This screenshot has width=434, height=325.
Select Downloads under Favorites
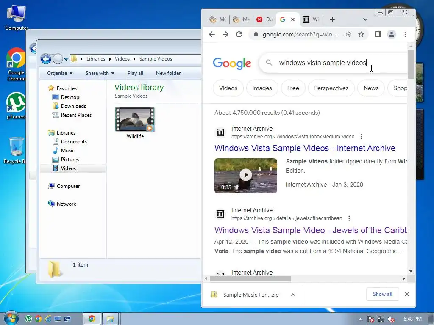click(x=73, y=106)
